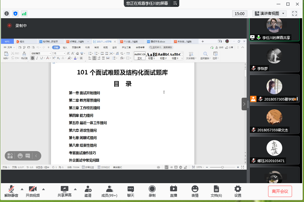Click the Record button icon
Viewport: 304px width, 202px height.
pyautogui.click(x=152, y=189)
